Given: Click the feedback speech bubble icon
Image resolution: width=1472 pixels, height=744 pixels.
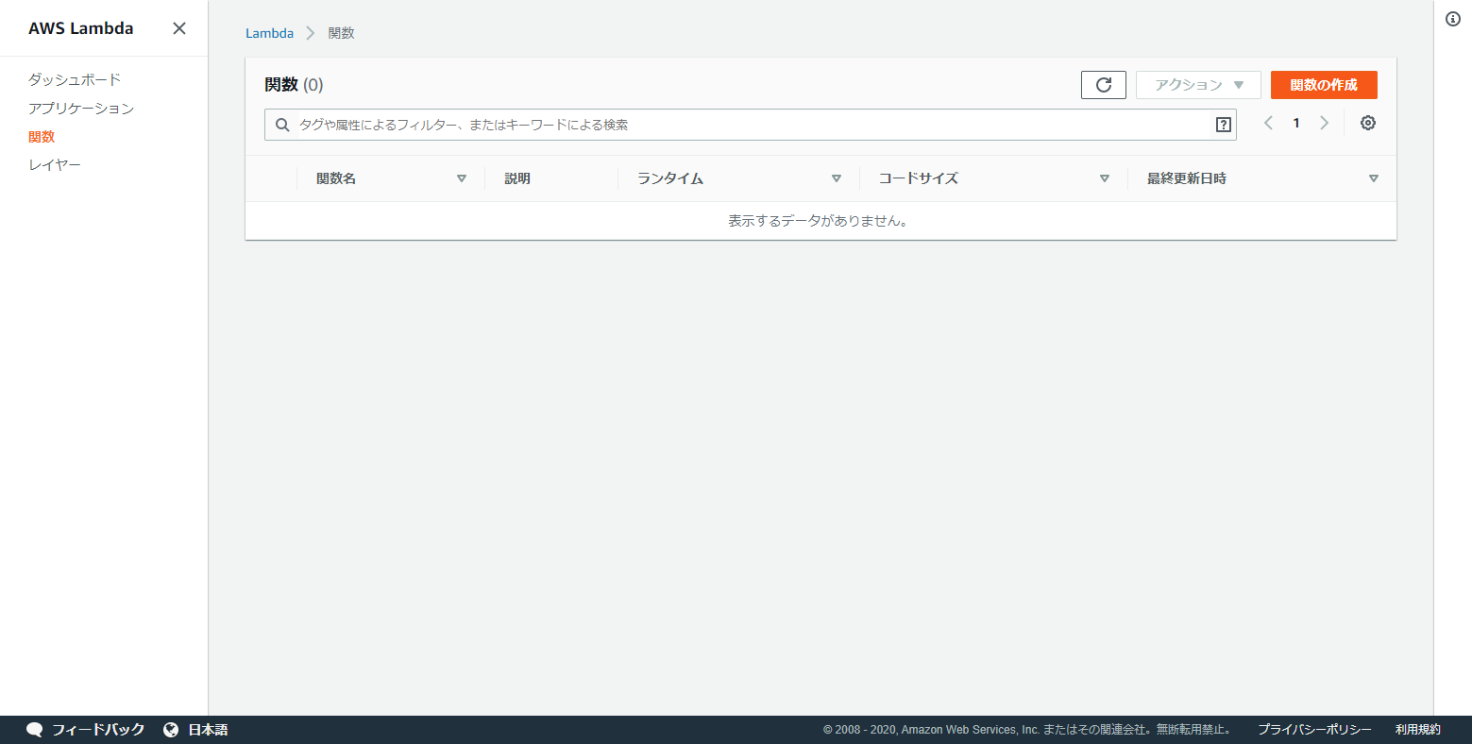Looking at the screenshot, I should [34, 730].
